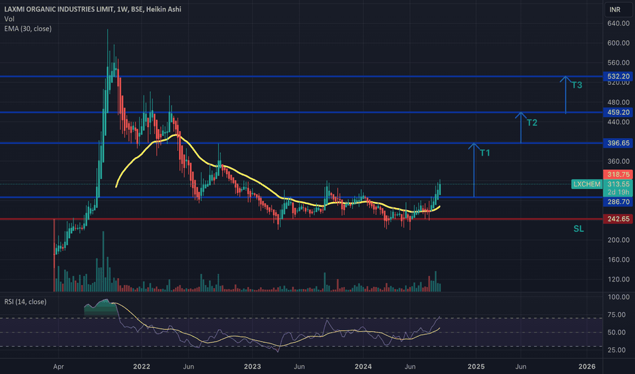Select the blue arrow beside T2
This screenshot has width=635, height=374.
coord(521,127)
